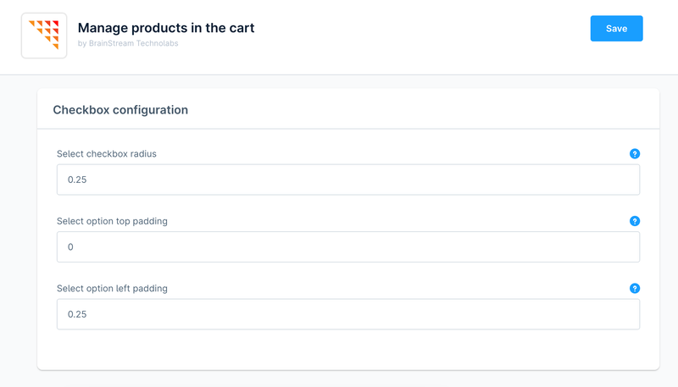
Task: Place cursor on the 0 padding value
Action: point(71,247)
